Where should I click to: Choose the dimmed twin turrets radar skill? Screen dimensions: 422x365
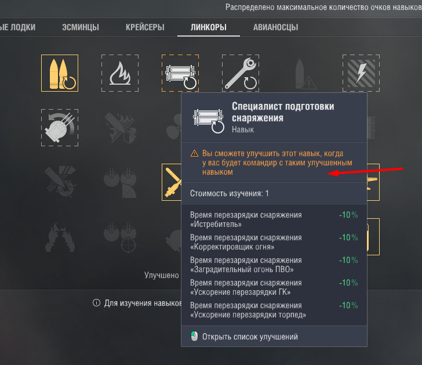120,182
